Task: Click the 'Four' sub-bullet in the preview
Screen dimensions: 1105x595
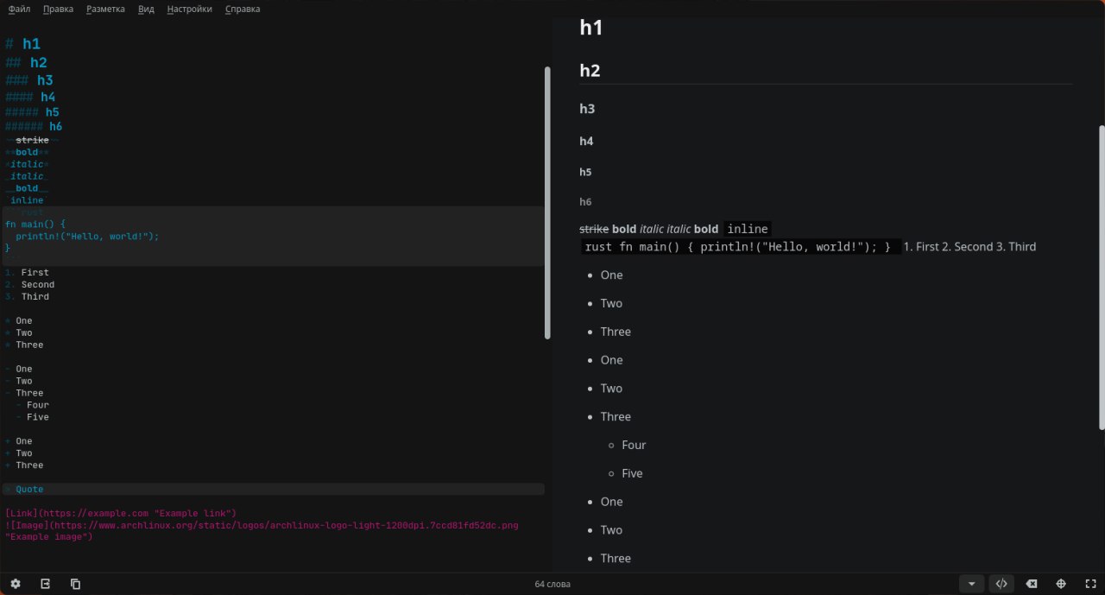Action: click(x=634, y=445)
